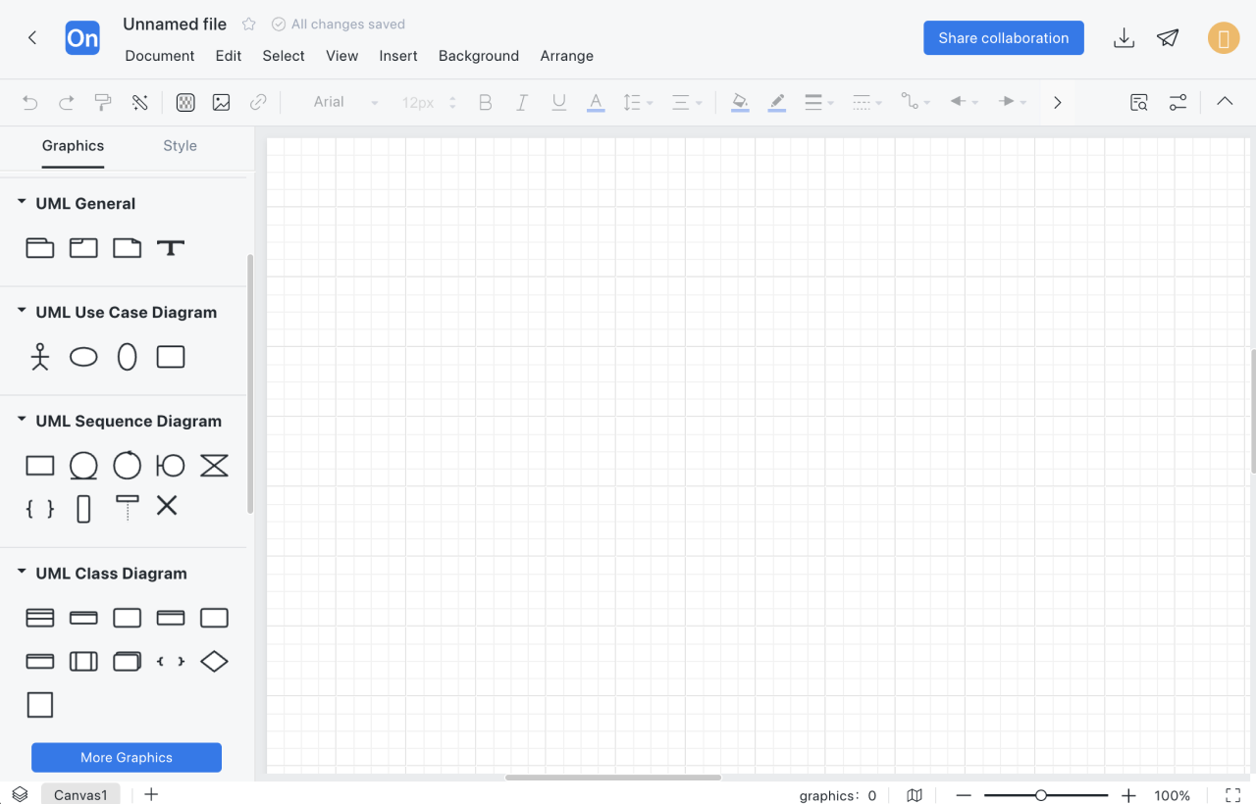Star the Unnamed file as favorite
The width and height of the screenshot is (1256, 804).
tap(249, 25)
